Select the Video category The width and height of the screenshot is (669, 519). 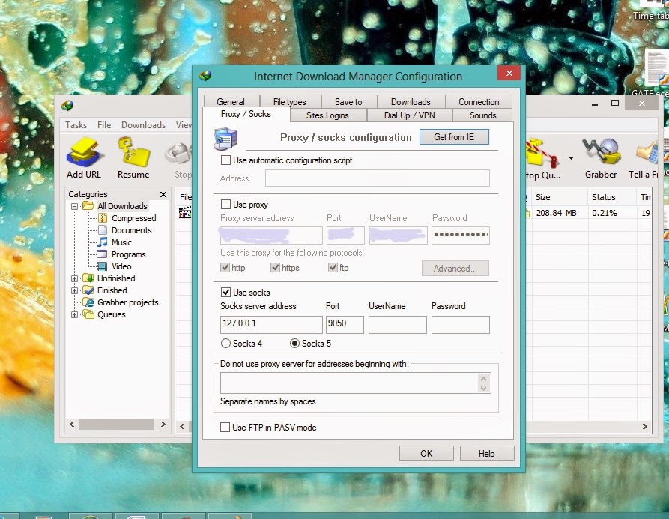pyautogui.click(x=121, y=266)
